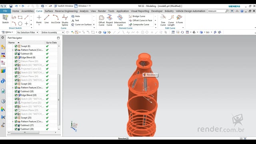
Task: Select the Arc/Circle tool
Action: pyautogui.click(x=56, y=19)
